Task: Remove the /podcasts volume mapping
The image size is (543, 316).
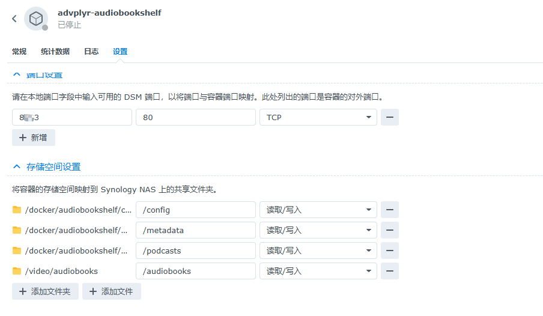Action: (x=390, y=251)
